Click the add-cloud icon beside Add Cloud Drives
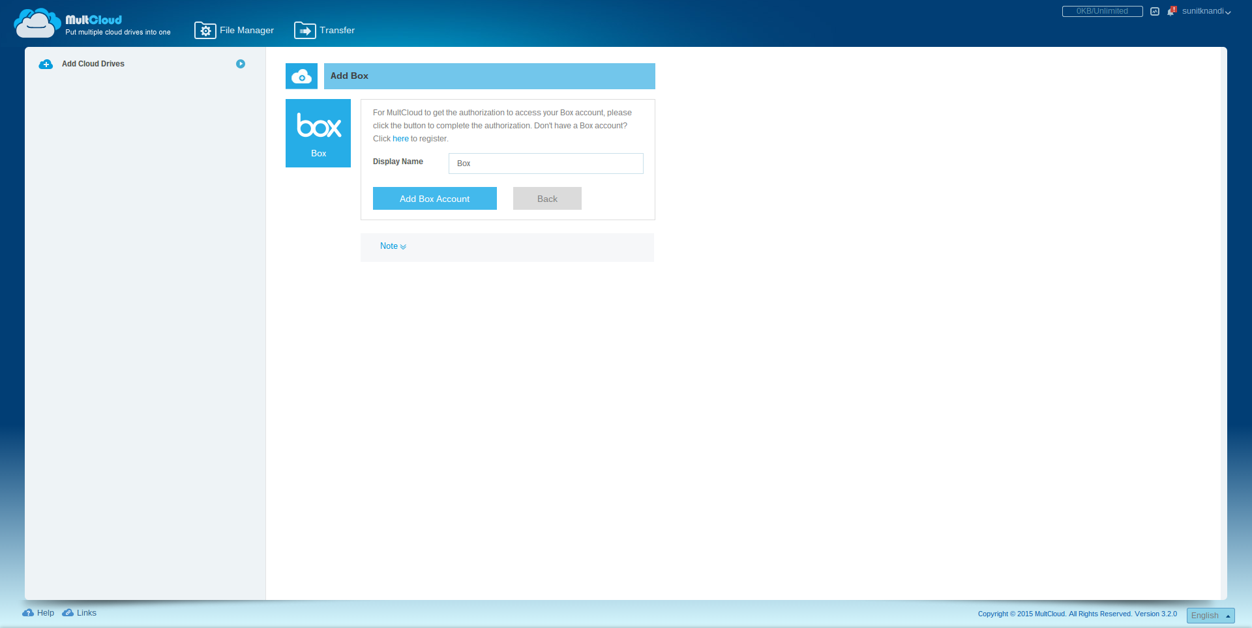 click(46, 64)
